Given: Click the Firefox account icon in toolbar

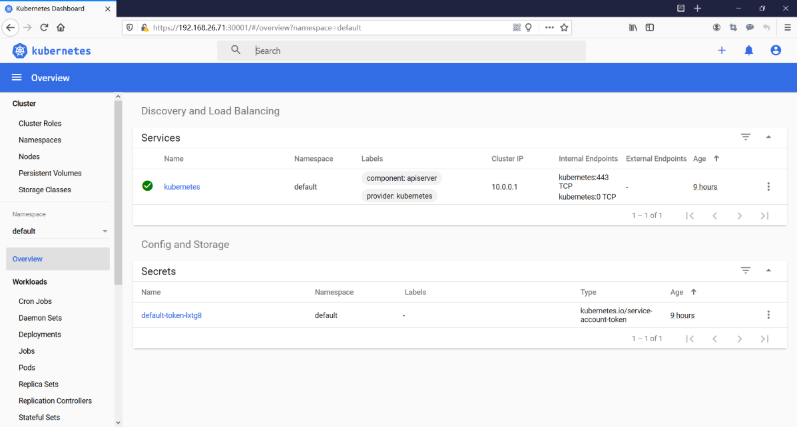Looking at the screenshot, I should [x=716, y=27].
